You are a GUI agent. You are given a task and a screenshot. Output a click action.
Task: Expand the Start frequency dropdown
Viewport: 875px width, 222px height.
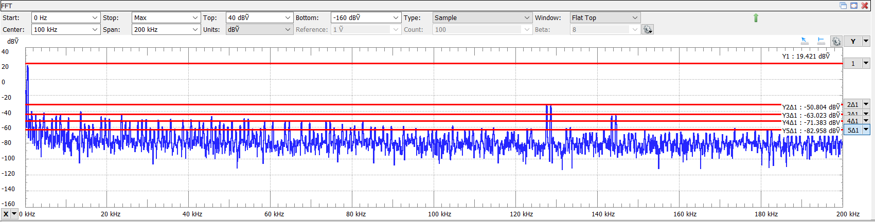click(95, 18)
